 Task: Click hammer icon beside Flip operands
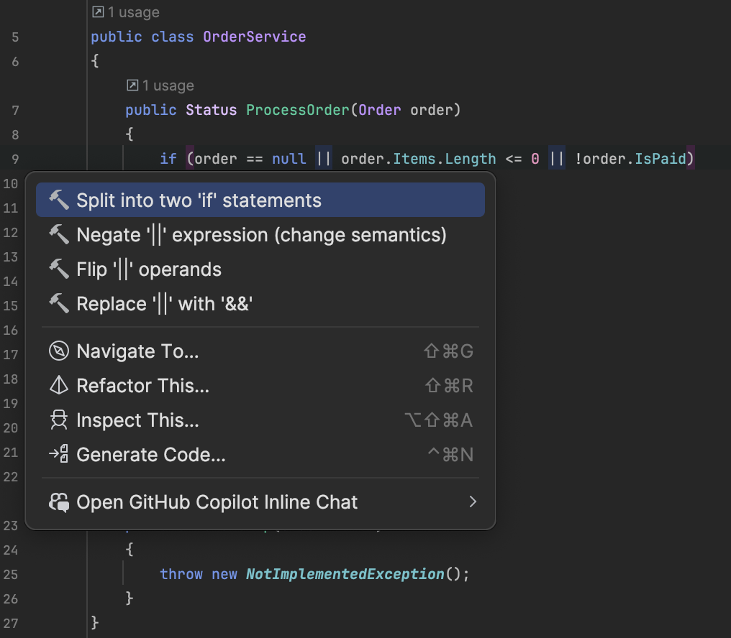[58, 269]
